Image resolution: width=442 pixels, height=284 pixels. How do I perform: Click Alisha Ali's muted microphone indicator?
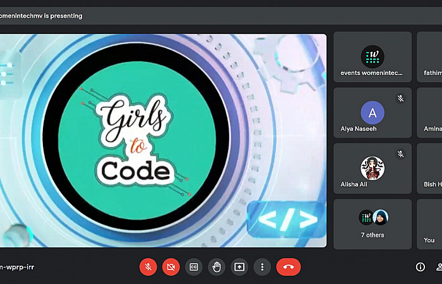(x=400, y=154)
